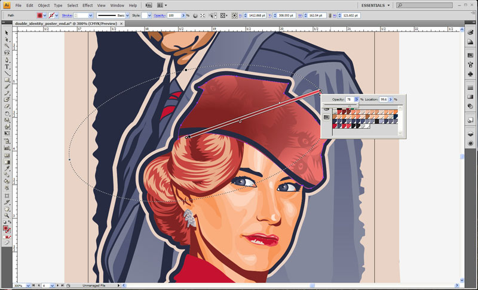The width and height of the screenshot is (478, 290).
Task: Select the Direct Selection tool
Action: (x=7, y=39)
